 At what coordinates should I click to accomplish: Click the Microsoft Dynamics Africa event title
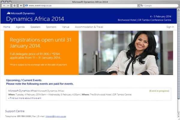(22, 91)
